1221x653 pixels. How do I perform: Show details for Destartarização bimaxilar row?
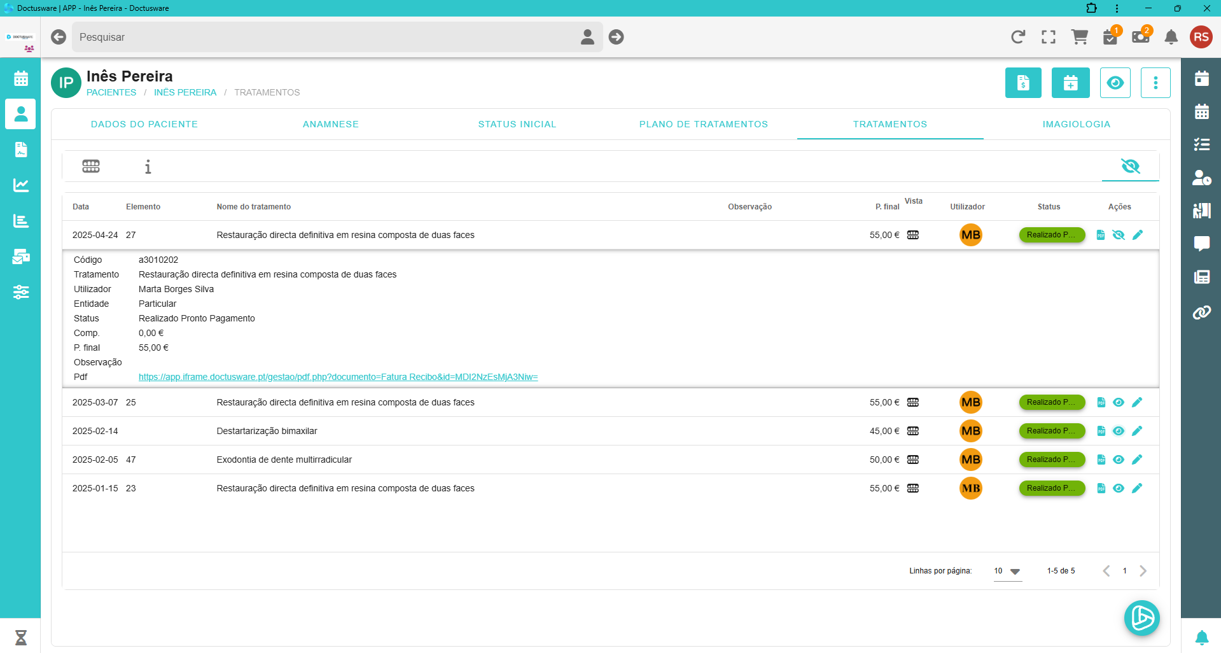coord(1118,431)
